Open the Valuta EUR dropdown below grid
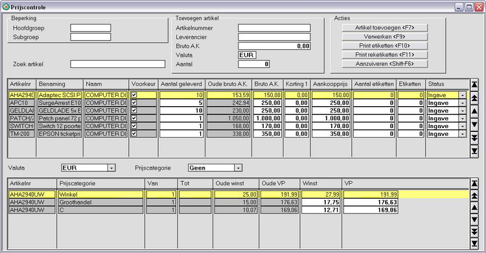Viewport: 486px width, 253px height. (111, 168)
